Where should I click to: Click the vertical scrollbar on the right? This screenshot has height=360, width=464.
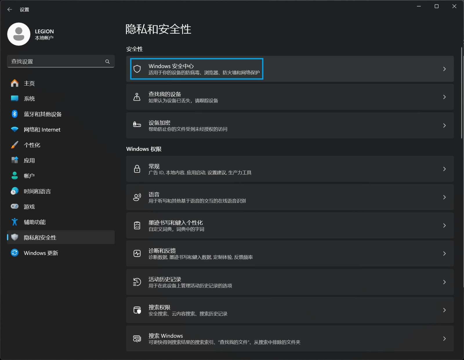(x=461, y=93)
